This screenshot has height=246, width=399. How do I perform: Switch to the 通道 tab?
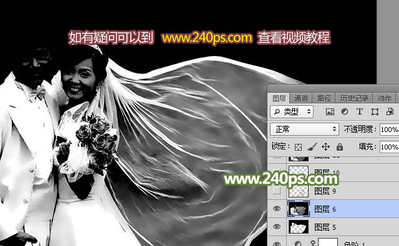[301, 98]
